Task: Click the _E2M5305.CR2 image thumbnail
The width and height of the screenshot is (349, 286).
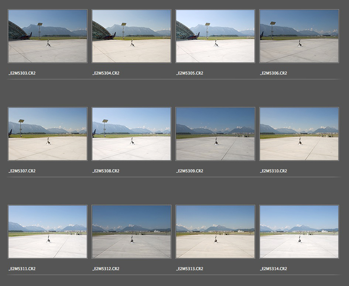Action: 215,36
